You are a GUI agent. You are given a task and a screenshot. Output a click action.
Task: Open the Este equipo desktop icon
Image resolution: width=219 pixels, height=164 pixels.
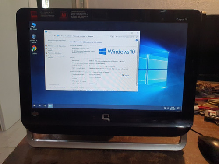(x=34, y=26)
